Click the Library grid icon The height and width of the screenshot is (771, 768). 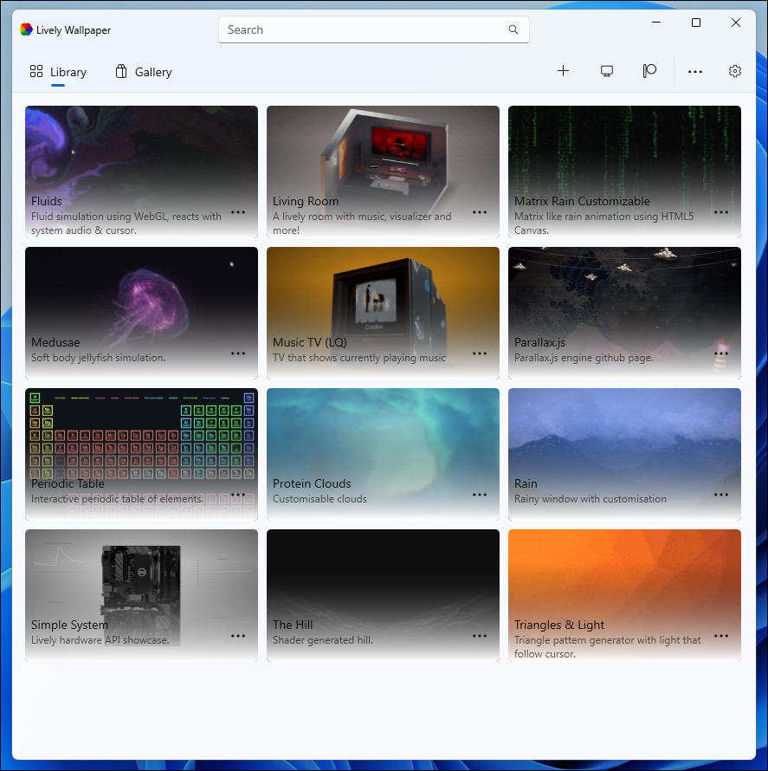(35, 71)
